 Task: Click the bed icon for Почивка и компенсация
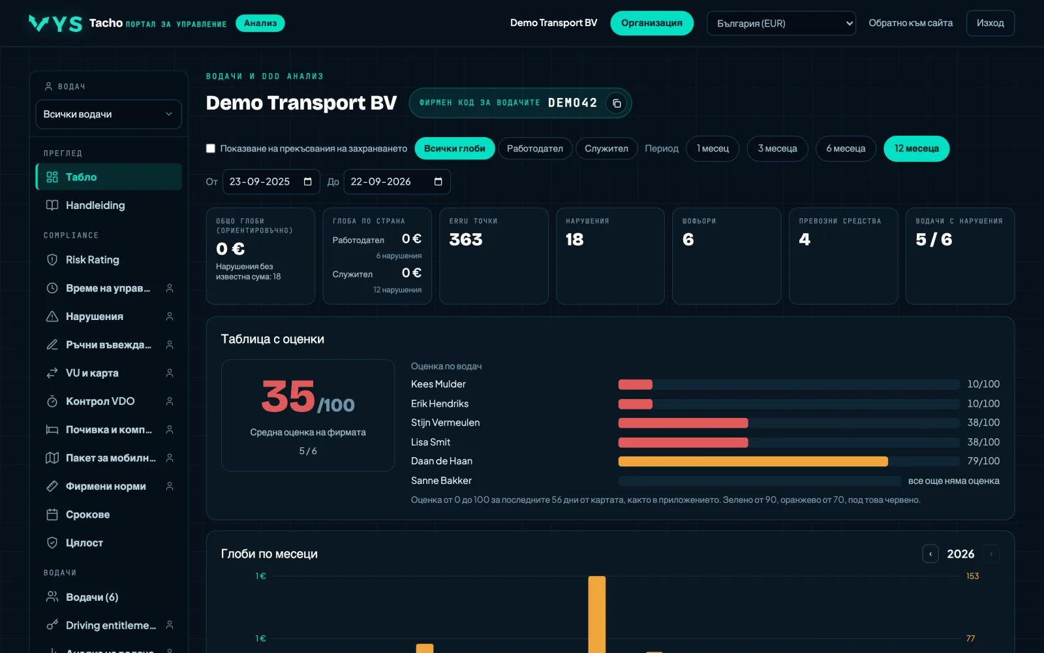click(x=52, y=430)
